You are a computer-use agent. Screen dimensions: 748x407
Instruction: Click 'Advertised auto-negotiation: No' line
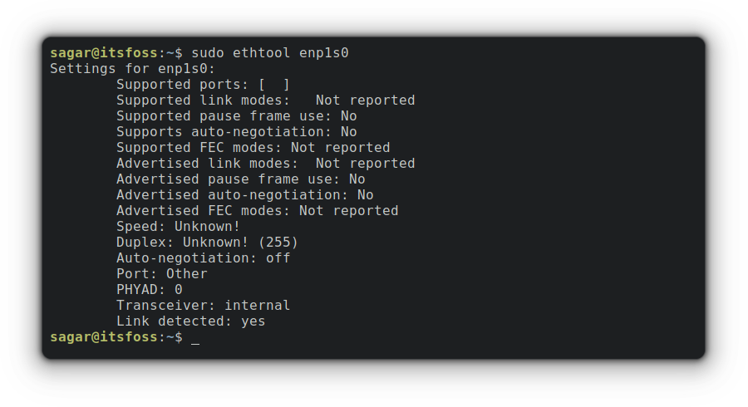[x=244, y=195]
